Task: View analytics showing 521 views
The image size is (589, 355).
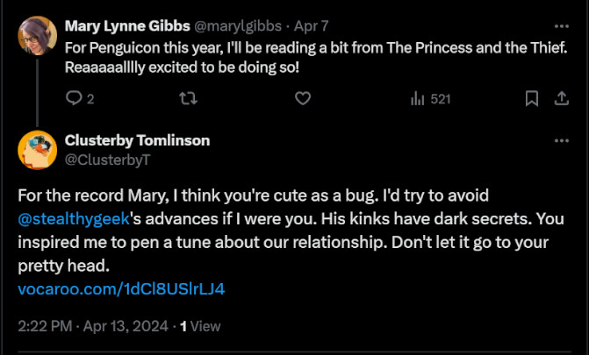Action: tap(430, 99)
